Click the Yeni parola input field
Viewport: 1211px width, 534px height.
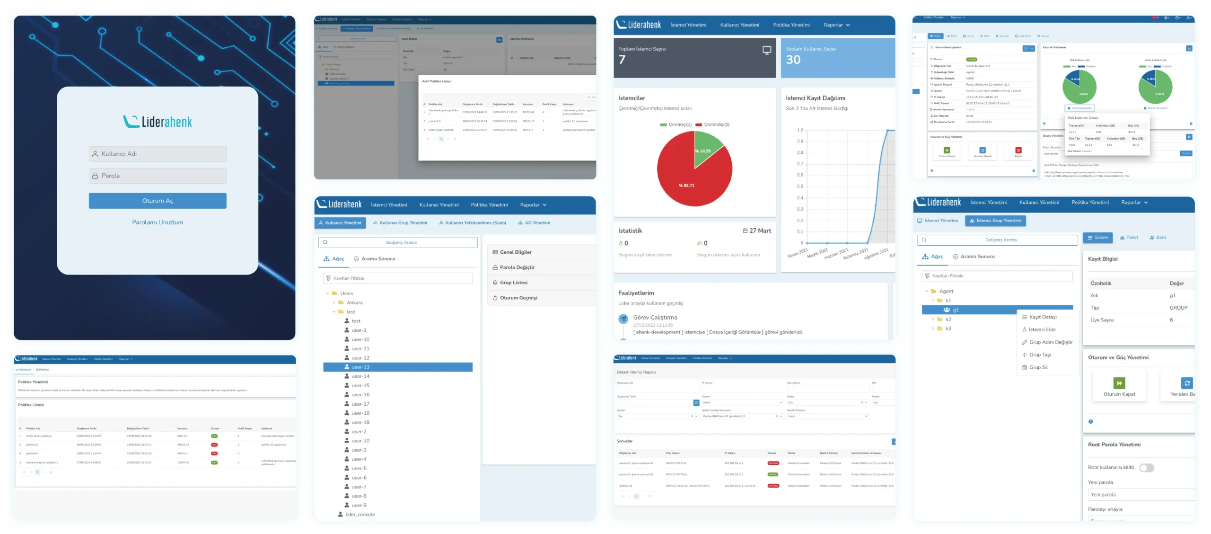click(x=1141, y=495)
